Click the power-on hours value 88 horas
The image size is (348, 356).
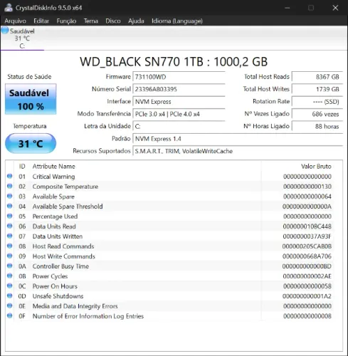pyautogui.click(x=317, y=127)
